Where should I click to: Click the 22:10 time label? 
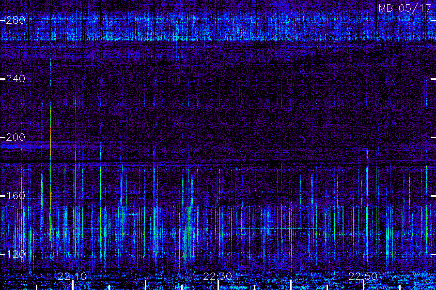[72, 276]
